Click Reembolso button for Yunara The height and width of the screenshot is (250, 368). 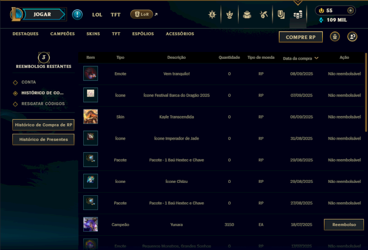click(x=344, y=225)
